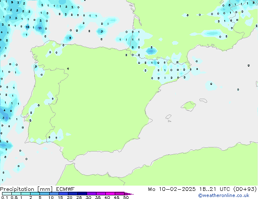Screen dimensions: 258x199
Task: Click the 'Precipitation [mm]' title text
Action: pos(26,189)
